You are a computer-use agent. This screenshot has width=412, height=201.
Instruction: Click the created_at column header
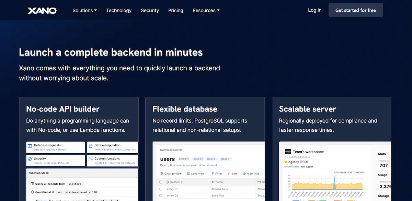pyautogui.click(x=176, y=182)
